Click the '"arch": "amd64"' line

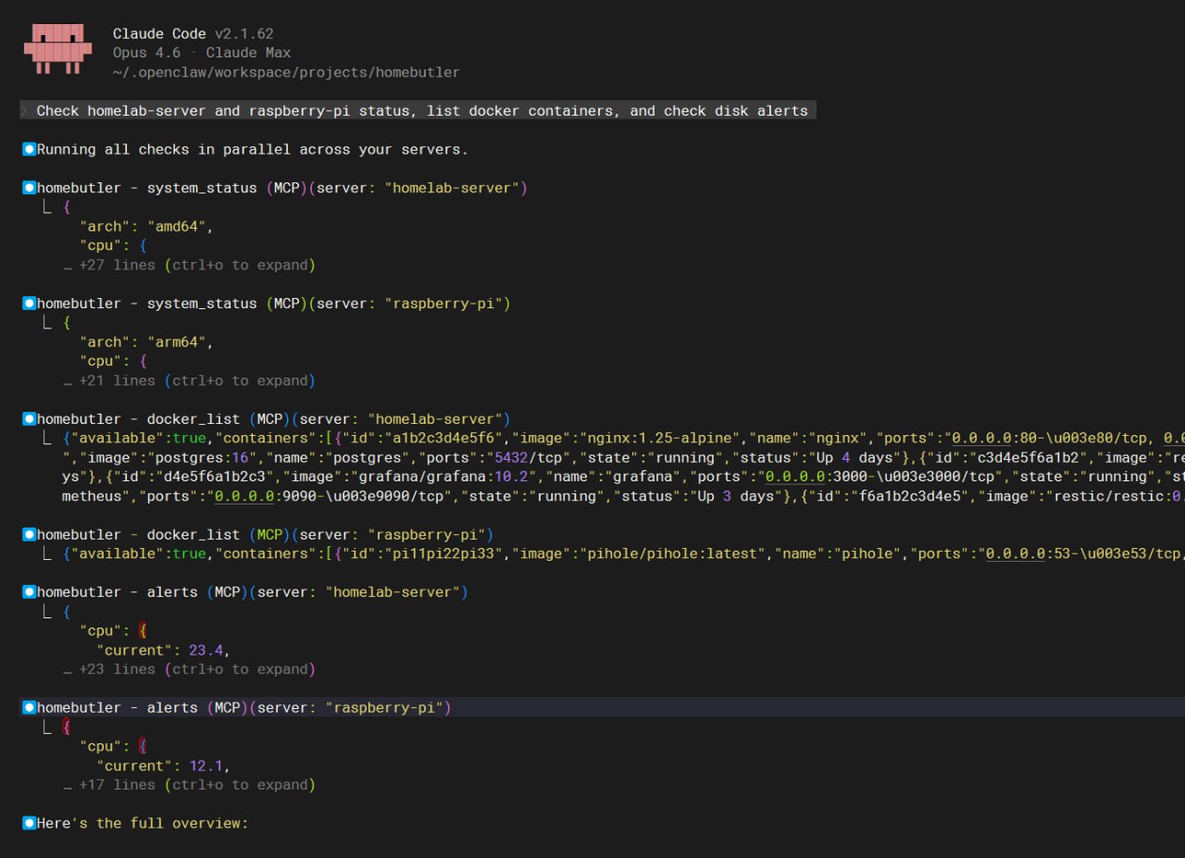pyautogui.click(x=146, y=227)
